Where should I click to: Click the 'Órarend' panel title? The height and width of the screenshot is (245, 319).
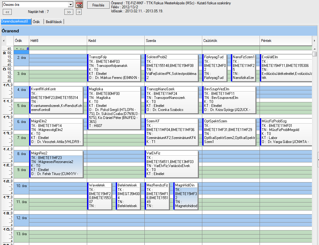(x=10, y=31)
